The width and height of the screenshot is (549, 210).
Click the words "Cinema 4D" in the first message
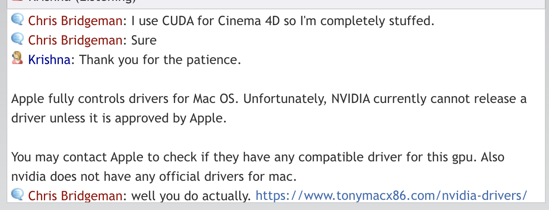(242, 21)
